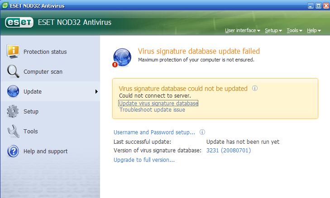Click the Computer scan magnifier icon

tap(14, 71)
